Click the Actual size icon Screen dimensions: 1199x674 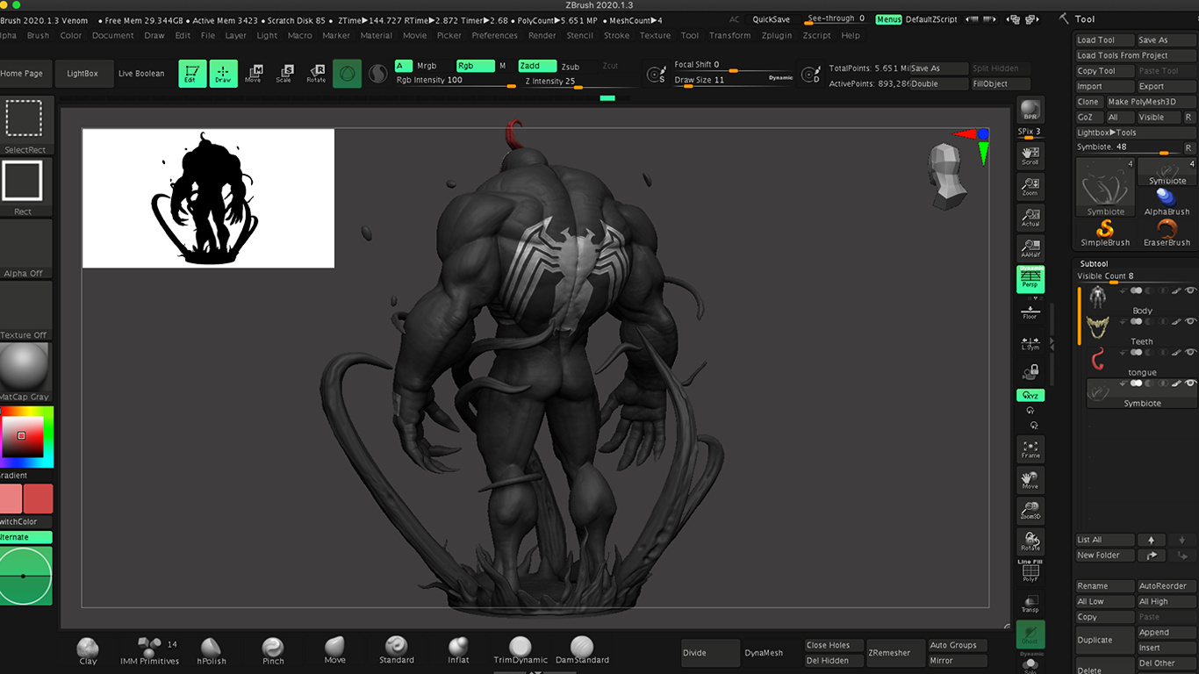click(x=1030, y=218)
